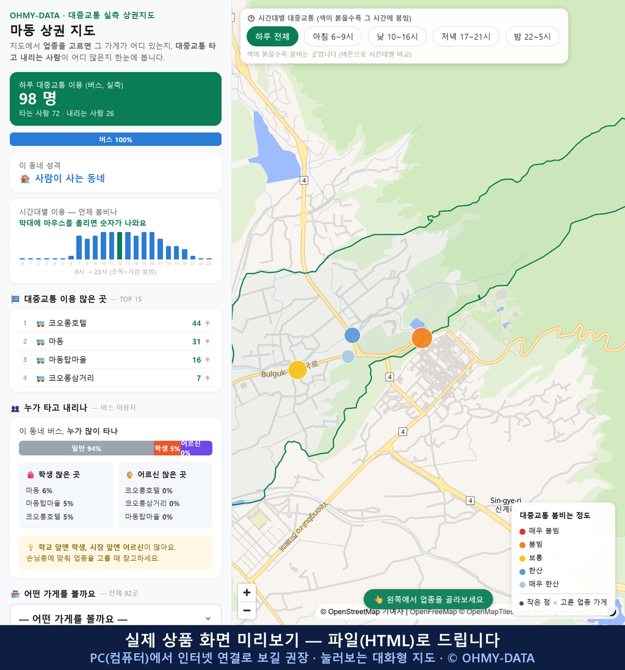Click the pale light-blue circle marker on the map

(348, 356)
